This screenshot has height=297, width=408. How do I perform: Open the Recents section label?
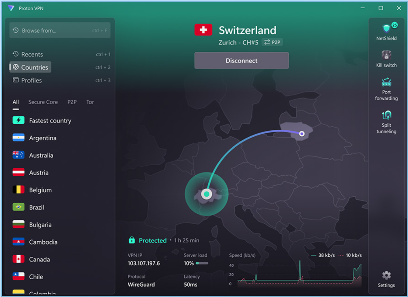tap(32, 54)
